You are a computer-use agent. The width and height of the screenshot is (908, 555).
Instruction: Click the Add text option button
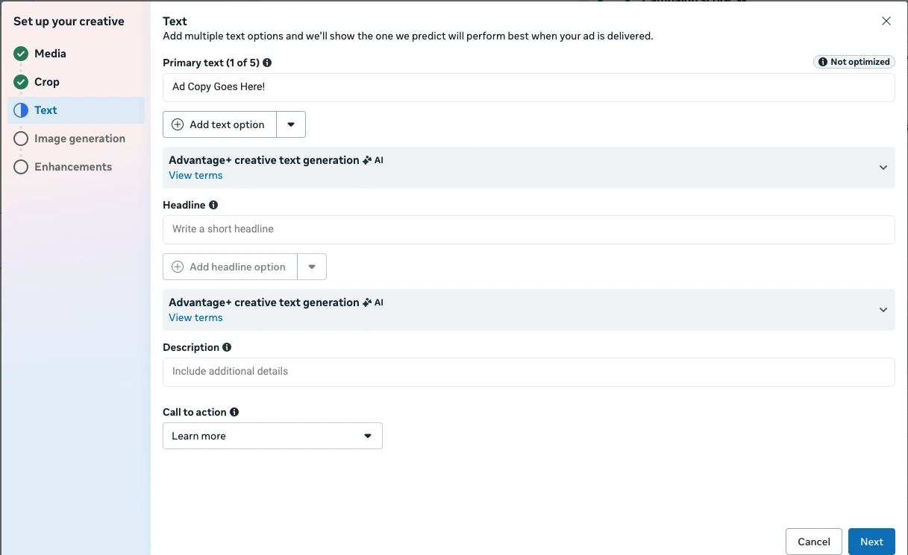pyautogui.click(x=219, y=124)
